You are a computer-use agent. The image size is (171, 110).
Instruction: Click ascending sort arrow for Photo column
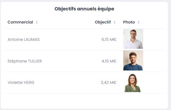(x=139, y=21)
